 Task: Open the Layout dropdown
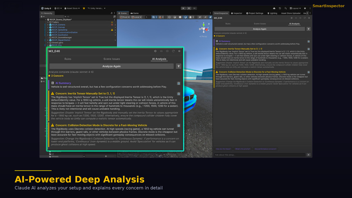click(x=295, y=8)
